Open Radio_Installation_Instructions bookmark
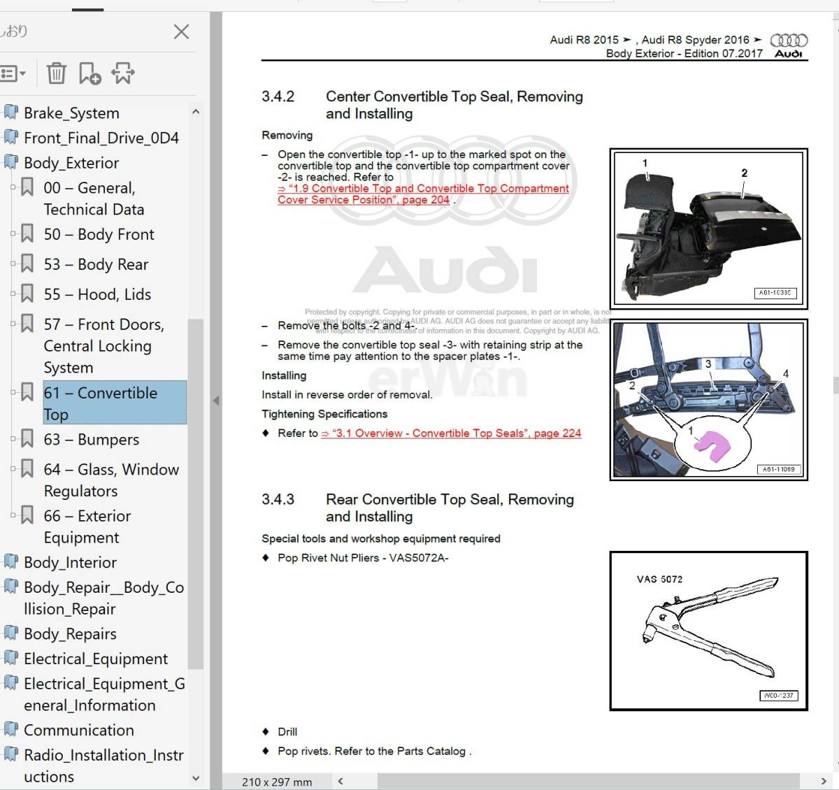 point(104,766)
